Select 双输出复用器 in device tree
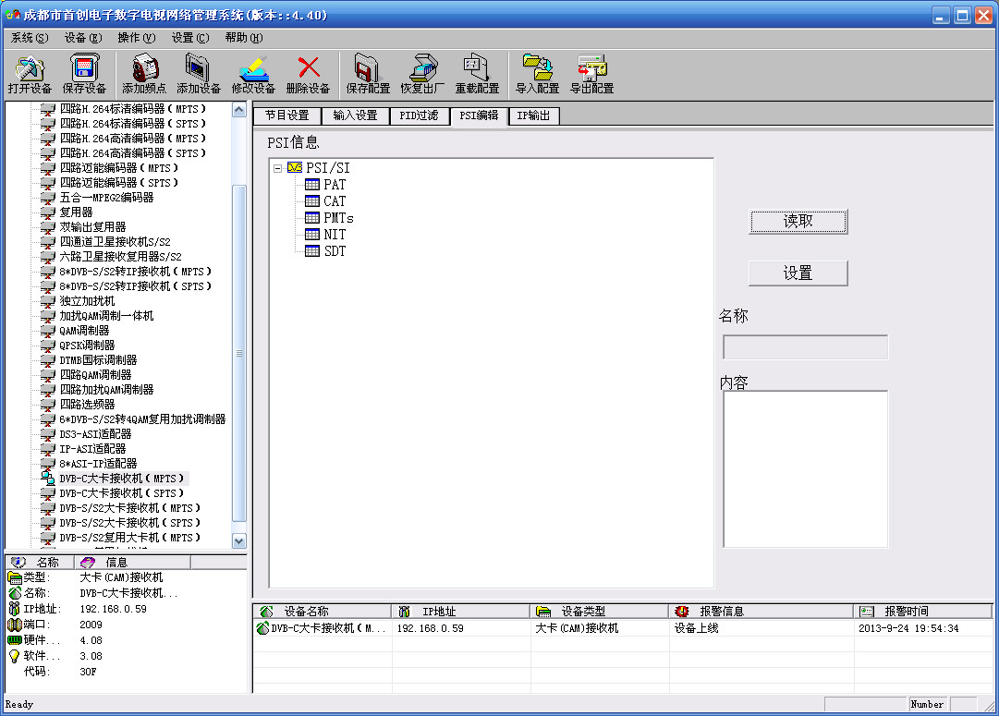The width and height of the screenshot is (999, 716). pos(92,226)
